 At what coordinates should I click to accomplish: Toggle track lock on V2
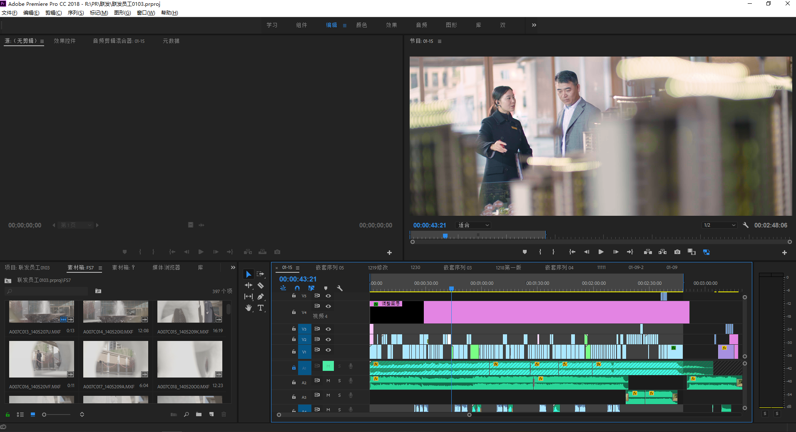click(x=294, y=339)
